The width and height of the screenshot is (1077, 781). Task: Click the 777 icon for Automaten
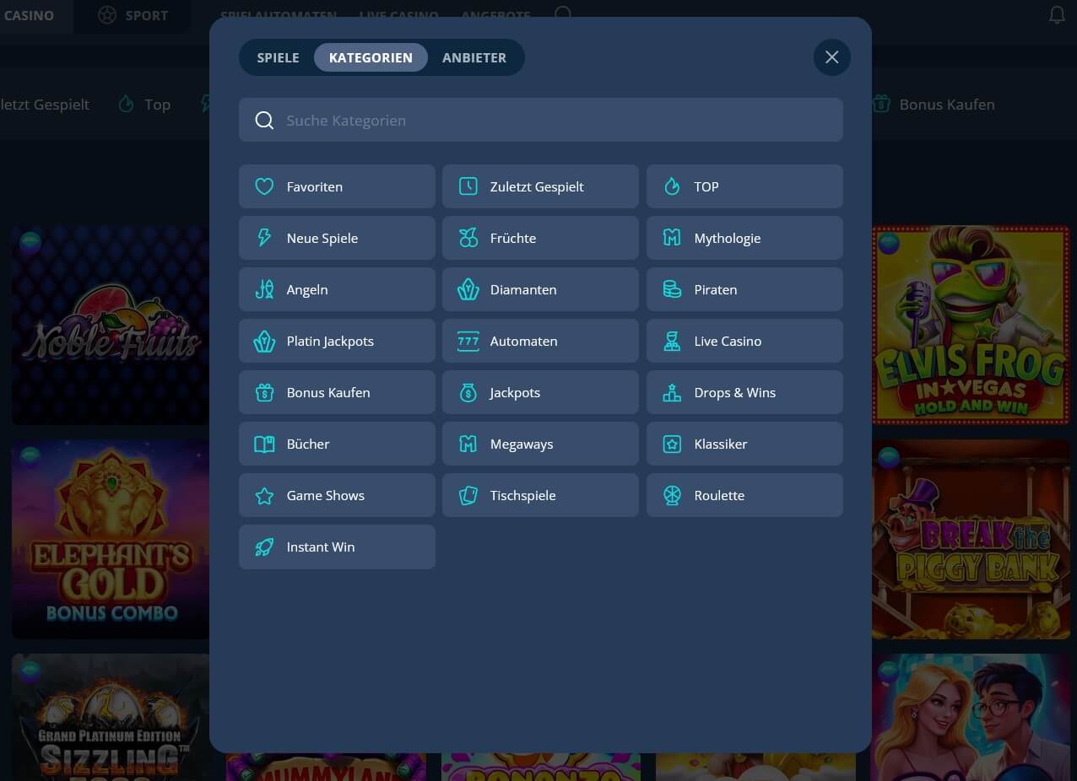(x=468, y=341)
